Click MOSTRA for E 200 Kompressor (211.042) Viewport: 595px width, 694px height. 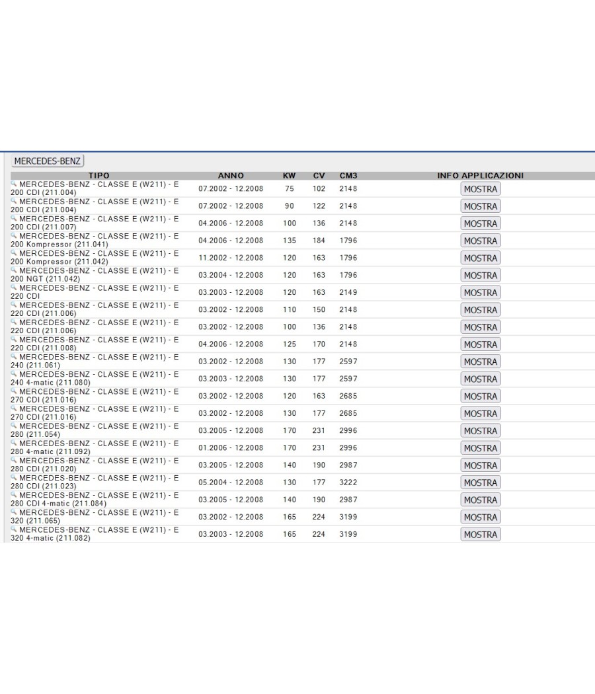481,258
